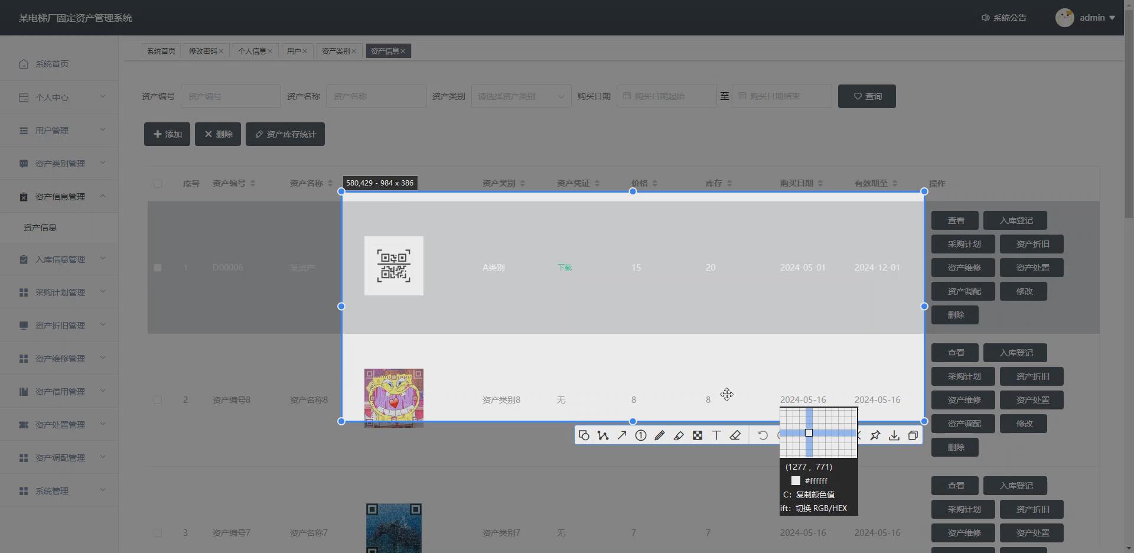
Task: Select the eraser tool in screenshot toolbar
Action: click(735, 435)
